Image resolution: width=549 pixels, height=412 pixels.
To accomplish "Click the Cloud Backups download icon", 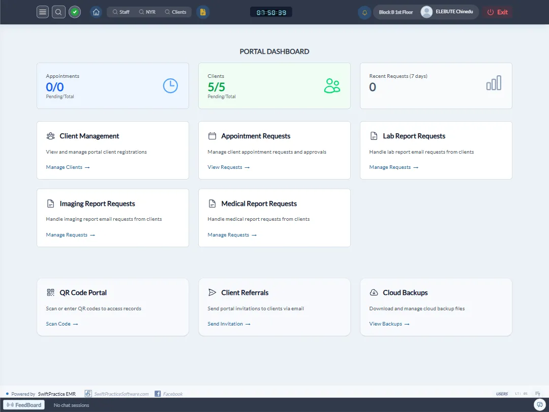I will pos(374,292).
